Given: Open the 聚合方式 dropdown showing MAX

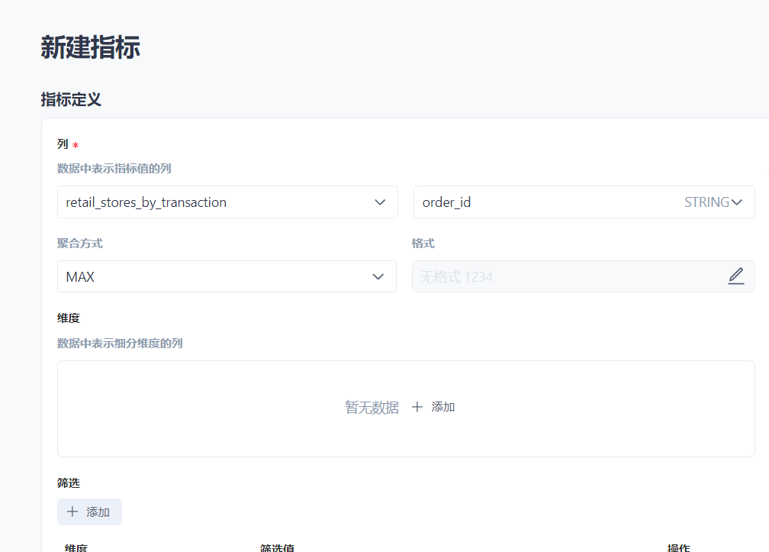Looking at the screenshot, I should click(227, 276).
